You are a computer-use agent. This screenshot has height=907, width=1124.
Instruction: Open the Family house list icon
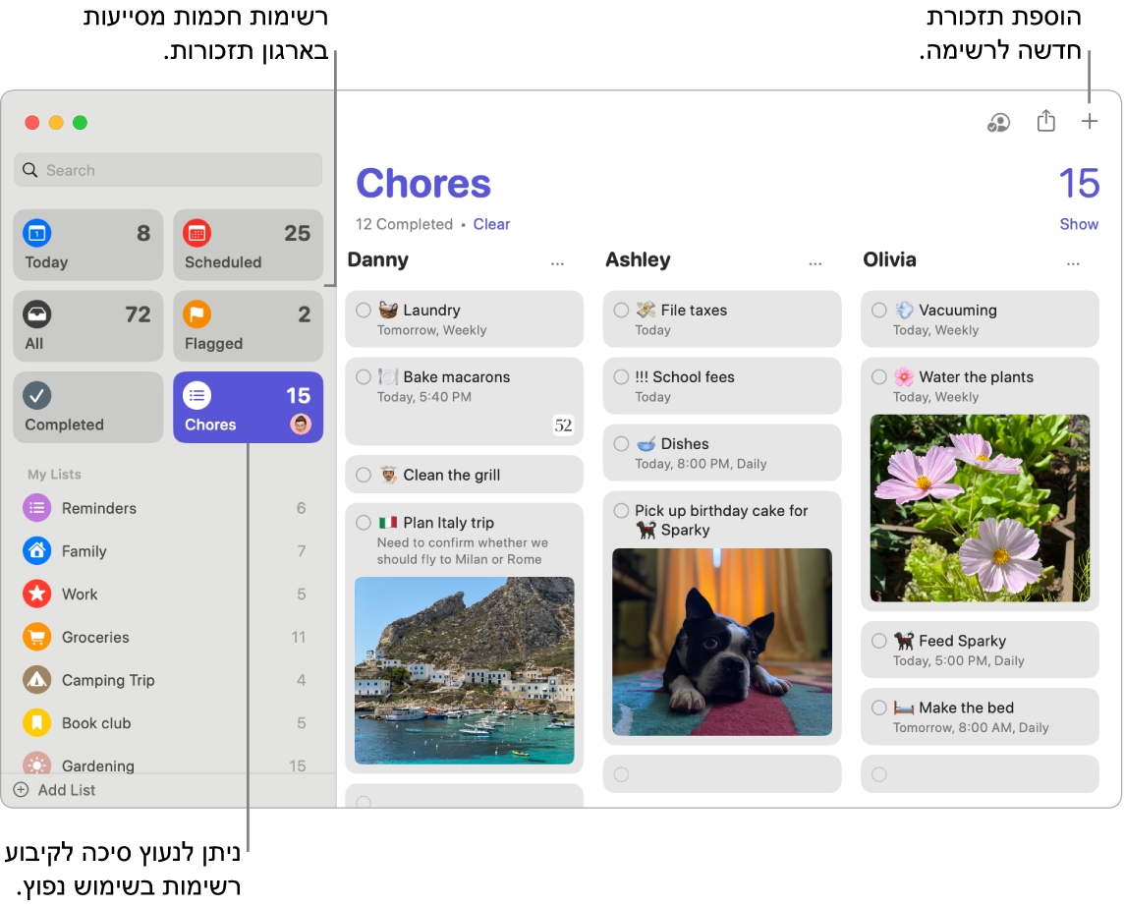click(36, 551)
